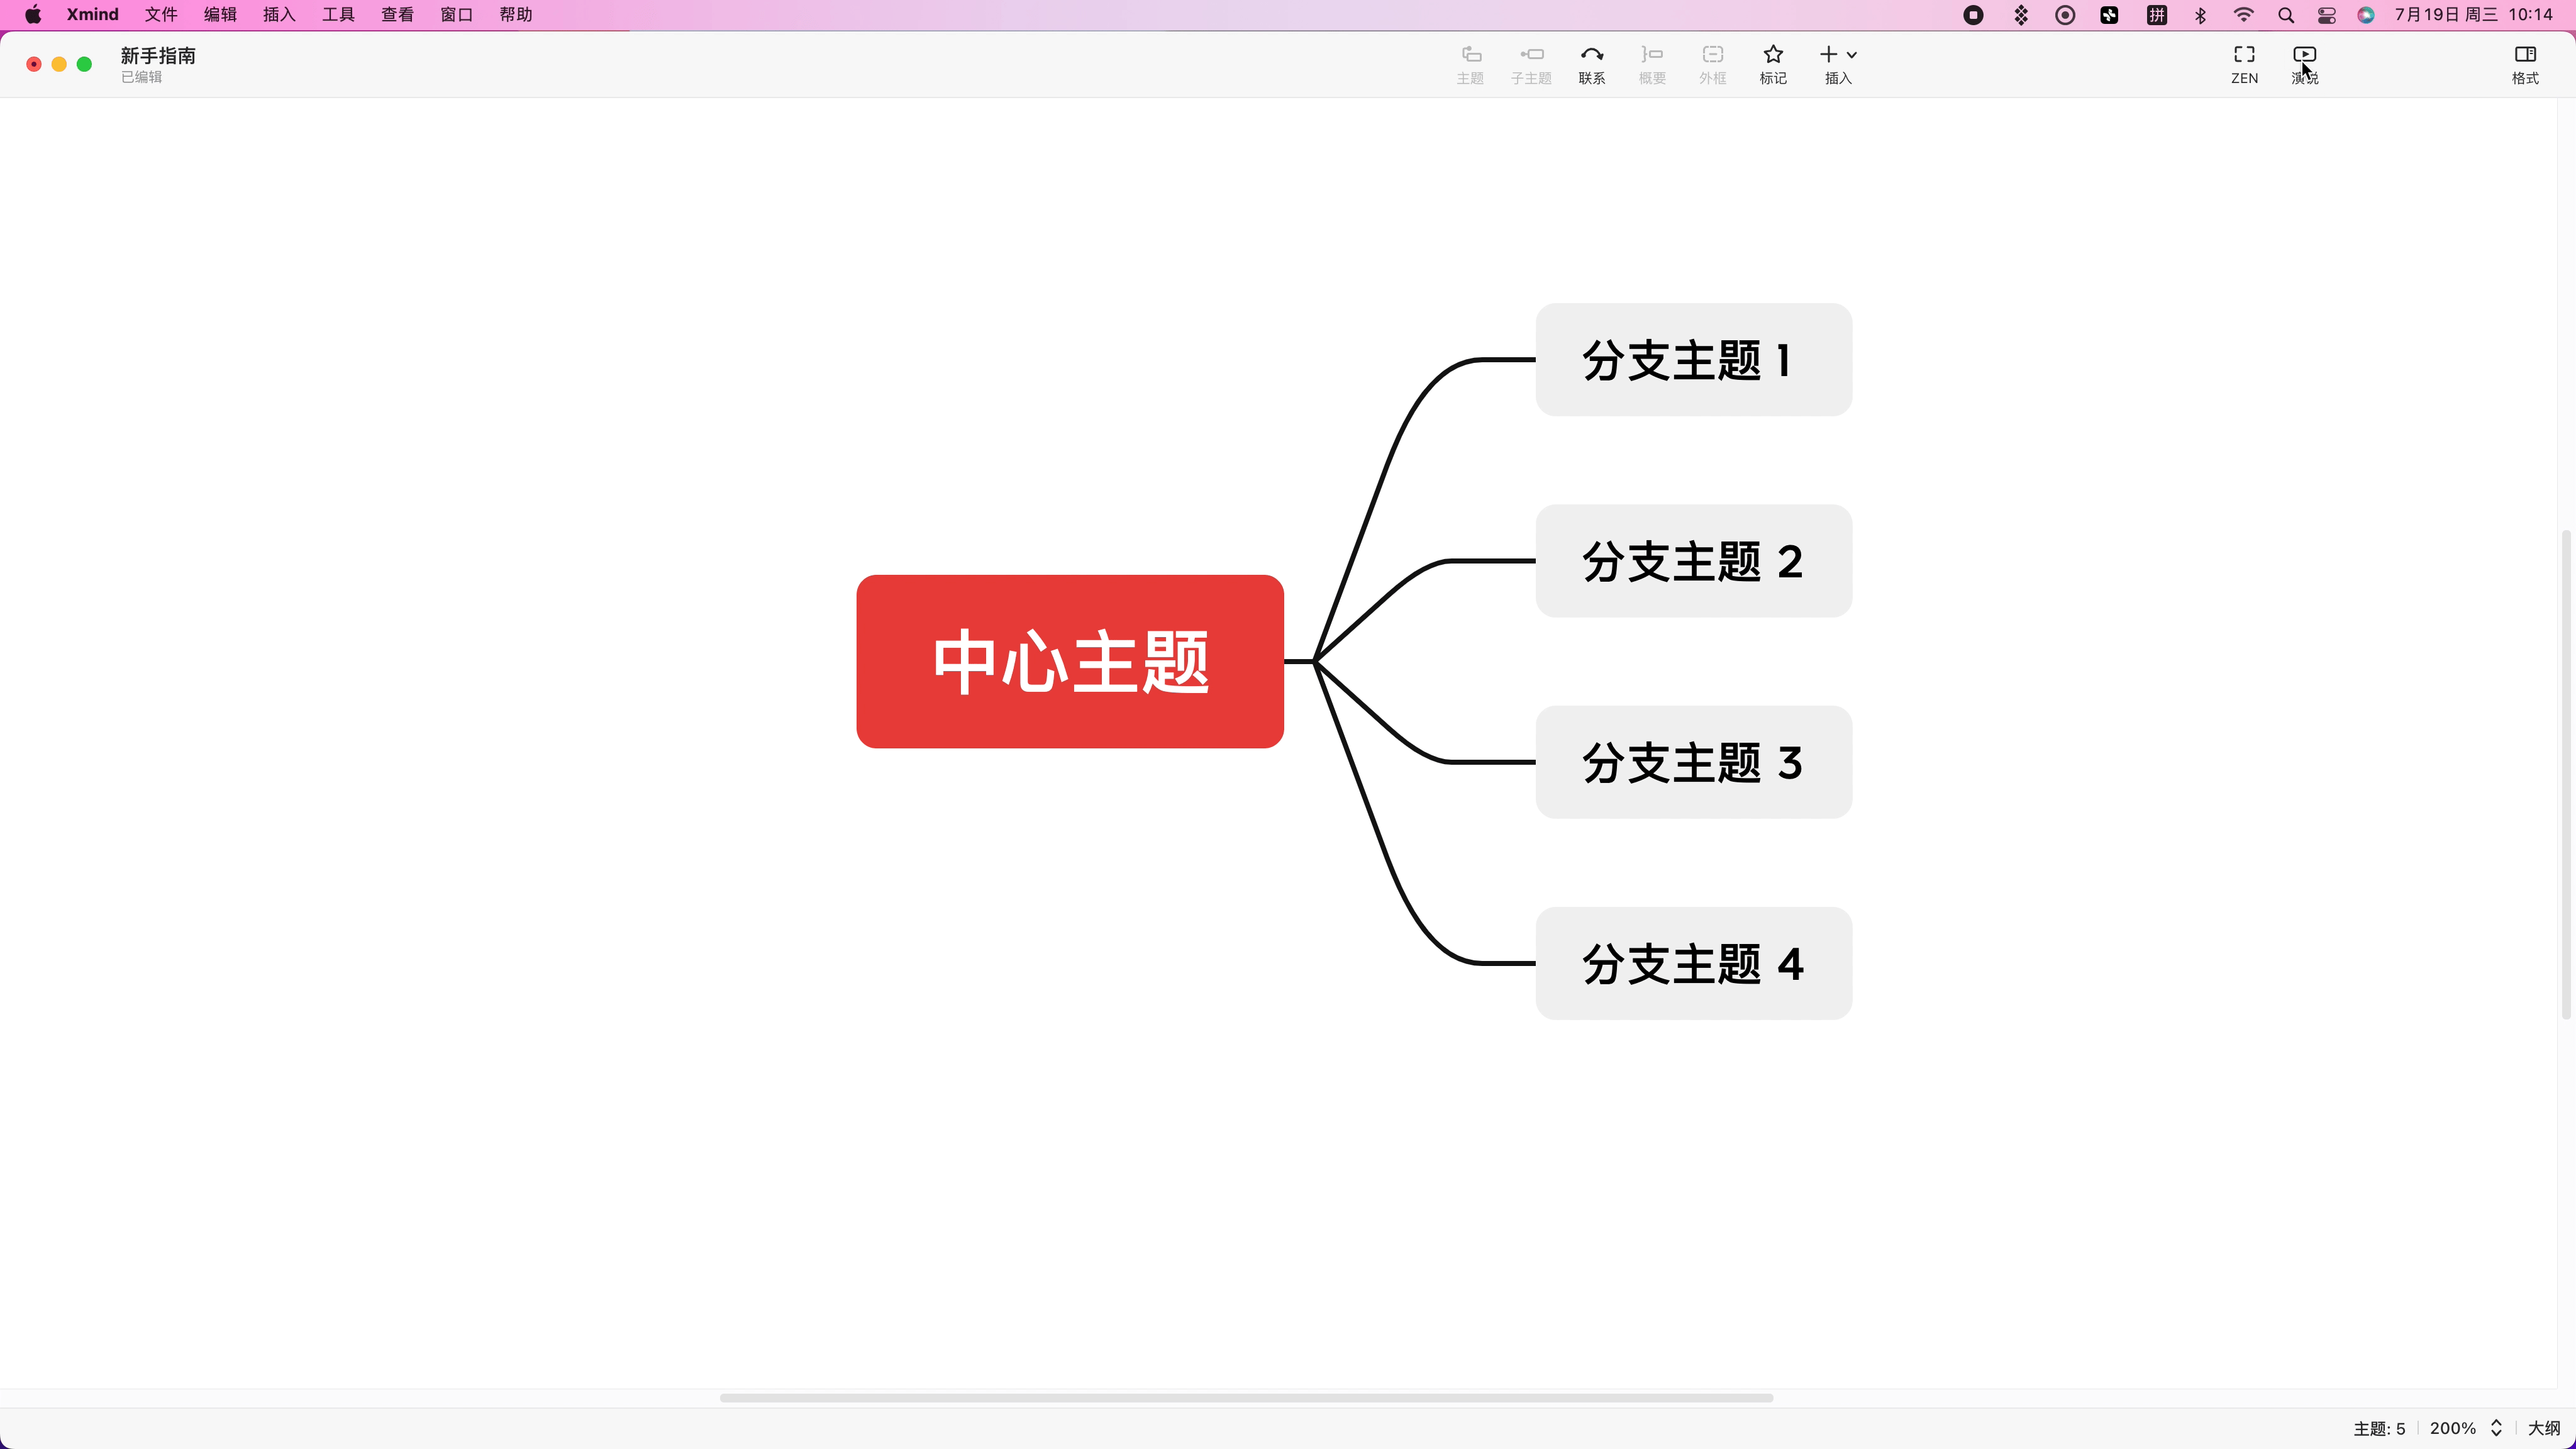
Task: Click the 新手指南 document title
Action: pyautogui.click(x=157, y=55)
